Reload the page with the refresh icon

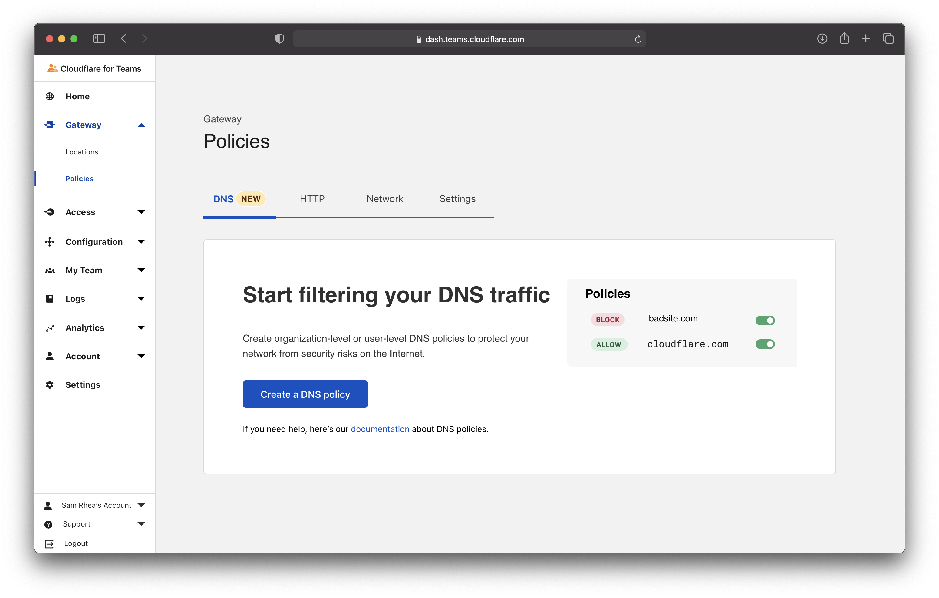click(638, 39)
